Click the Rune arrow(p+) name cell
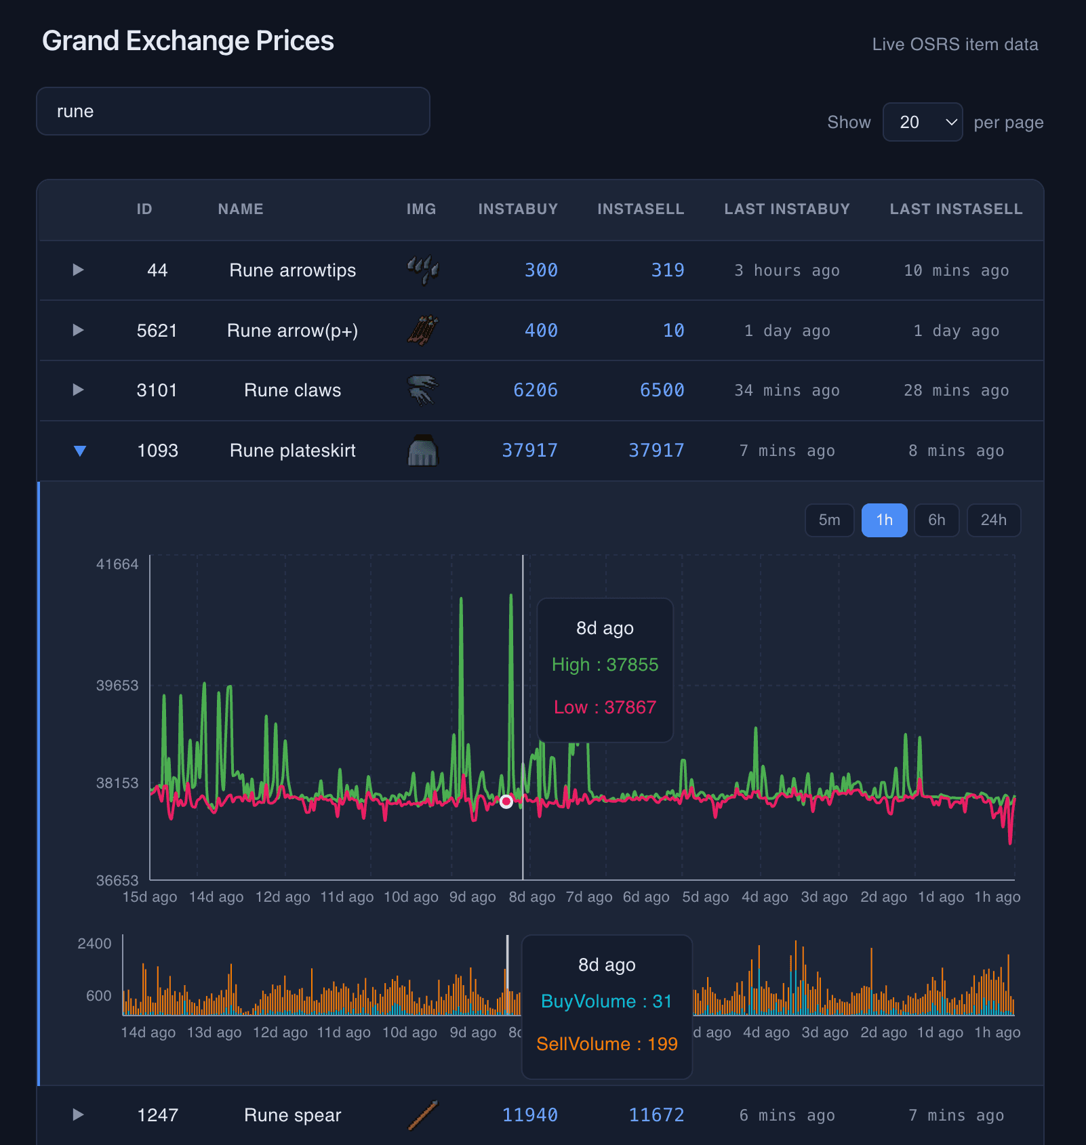The width and height of the screenshot is (1086, 1145). (293, 331)
